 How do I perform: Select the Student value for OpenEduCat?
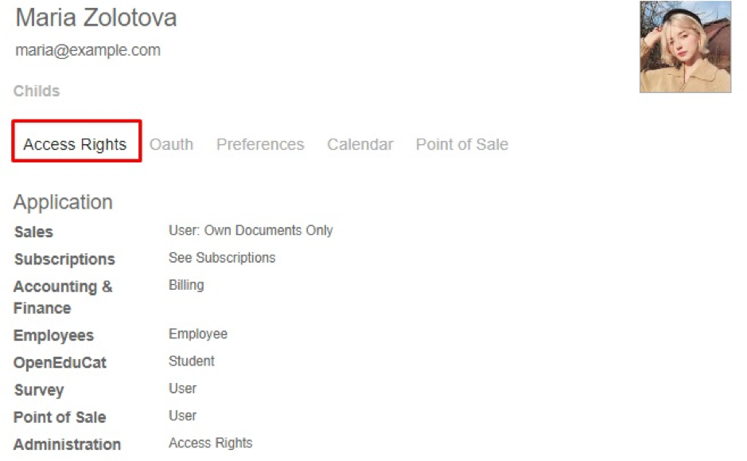tap(192, 361)
